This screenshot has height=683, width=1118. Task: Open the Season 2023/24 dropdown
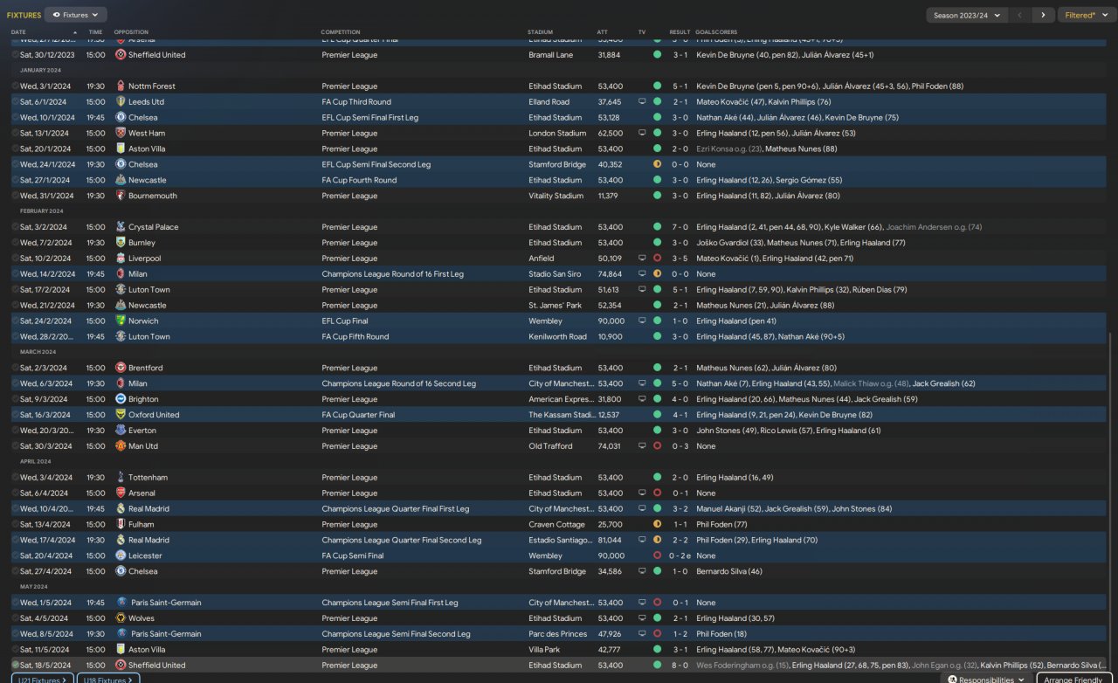pyautogui.click(x=967, y=15)
